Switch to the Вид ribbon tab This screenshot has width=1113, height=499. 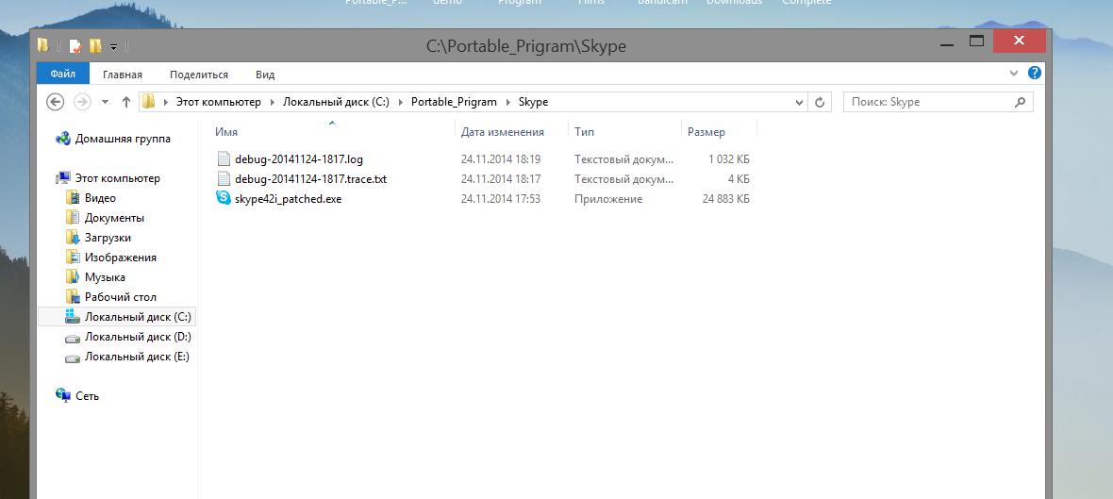[265, 75]
